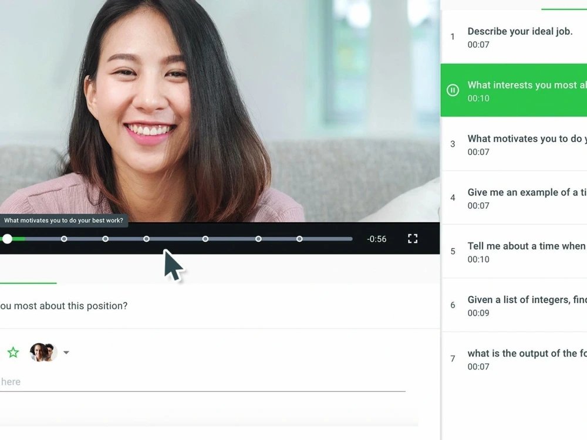Jump to the third timeline marker
587x440 pixels.
pos(105,239)
